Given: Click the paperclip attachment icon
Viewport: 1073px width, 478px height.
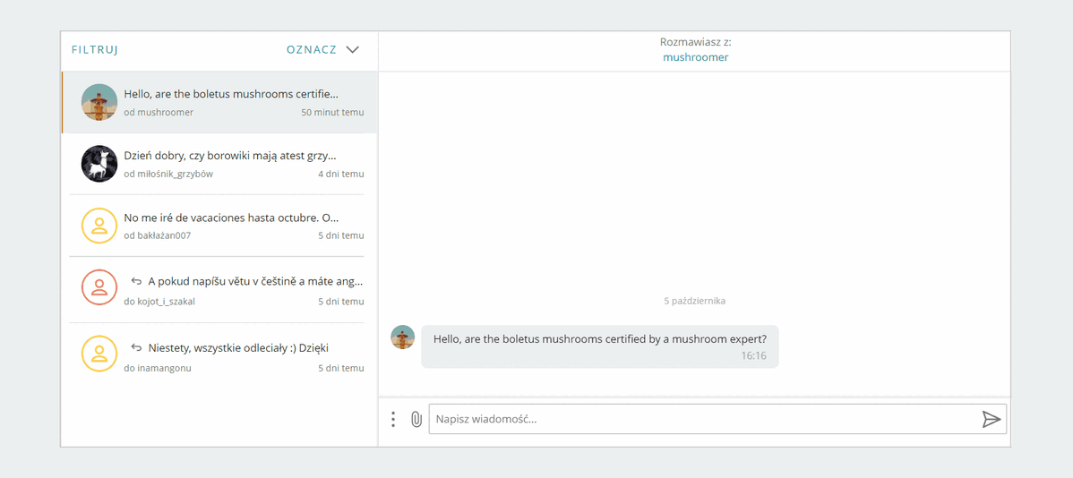Looking at the screenshot, I should coord(416,419).
